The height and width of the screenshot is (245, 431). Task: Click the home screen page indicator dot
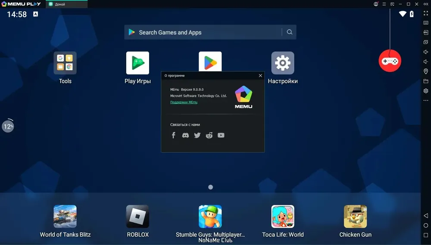pos(211,187)
